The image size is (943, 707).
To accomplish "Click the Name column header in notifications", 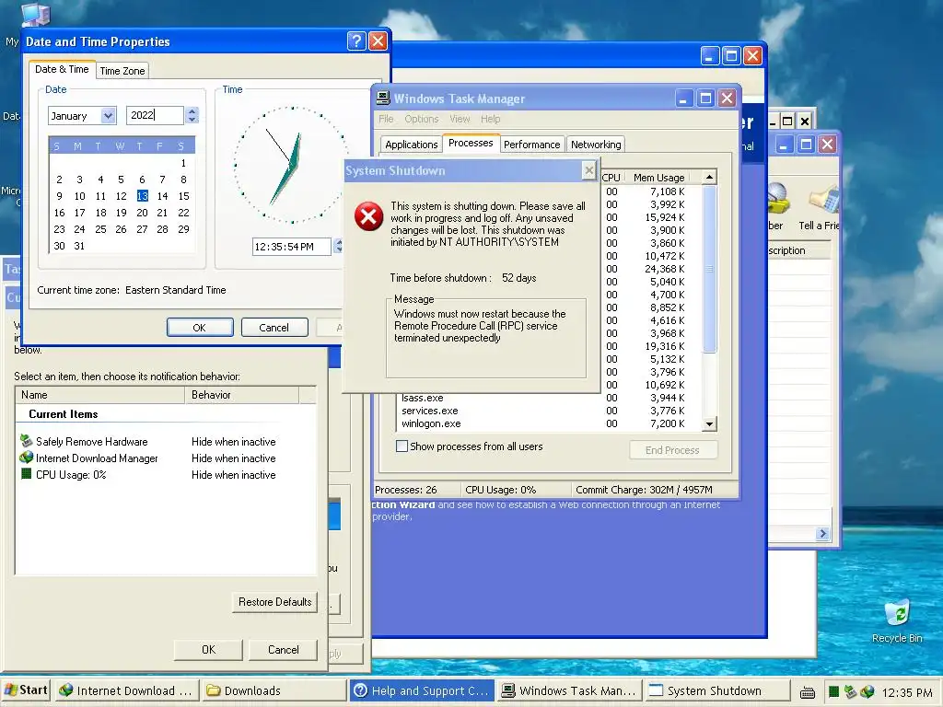I will 99,395.
